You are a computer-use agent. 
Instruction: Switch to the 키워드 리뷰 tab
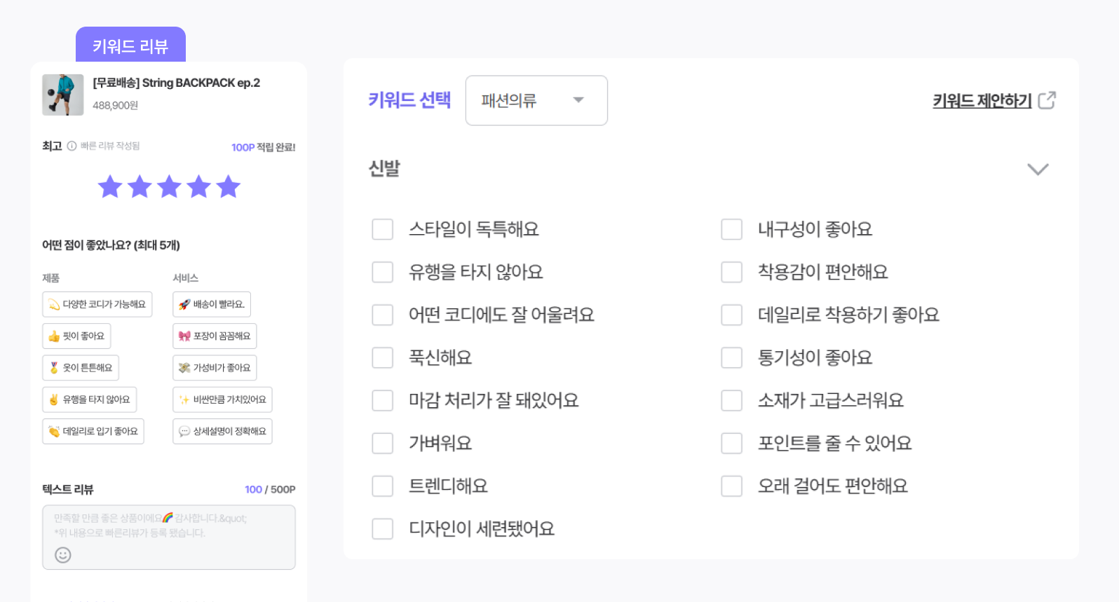pyautogui.click(x=130, y=46)
